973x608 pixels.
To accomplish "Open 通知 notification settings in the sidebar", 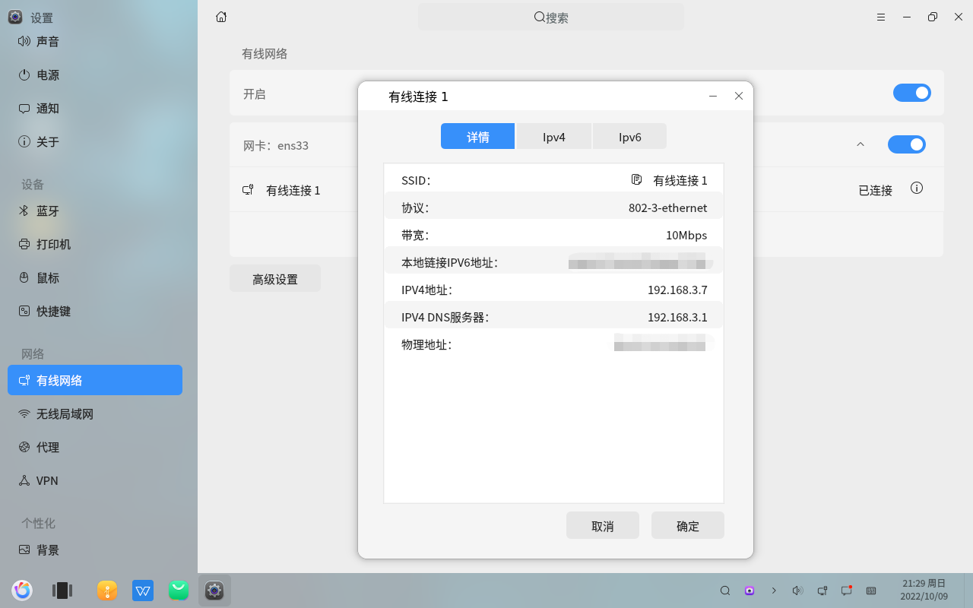I will (95, 108).
